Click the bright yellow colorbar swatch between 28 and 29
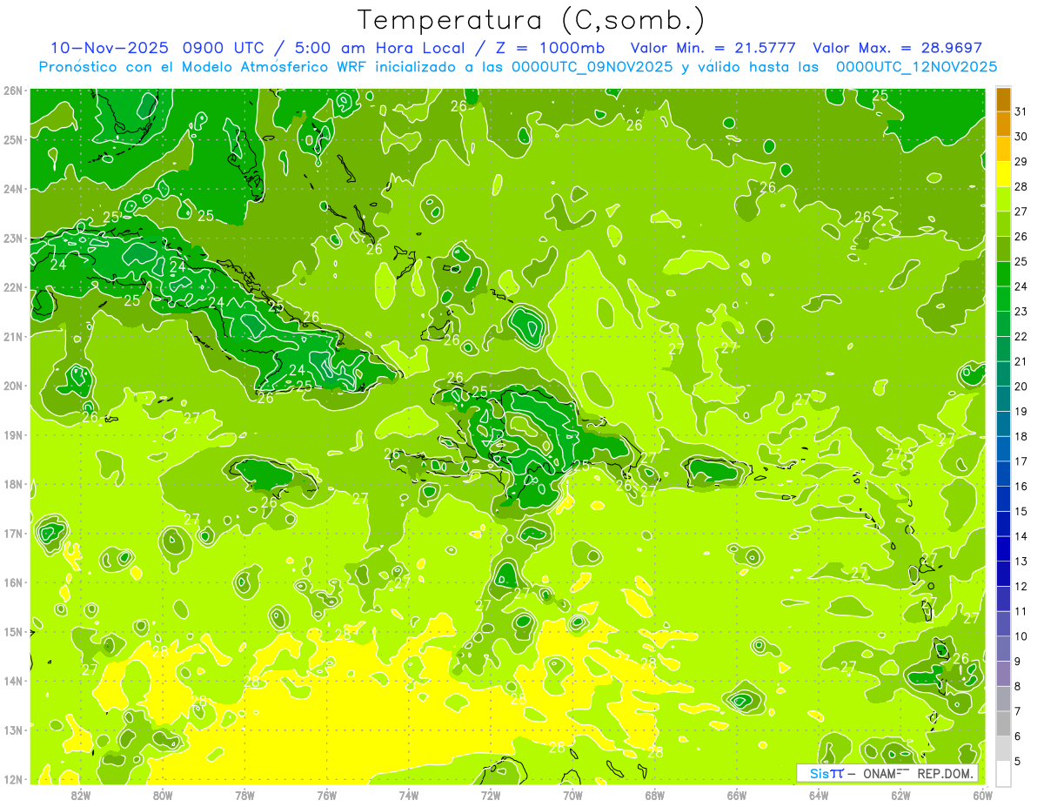This screenshot has height=807, width=1044. tap(1003, 174)
